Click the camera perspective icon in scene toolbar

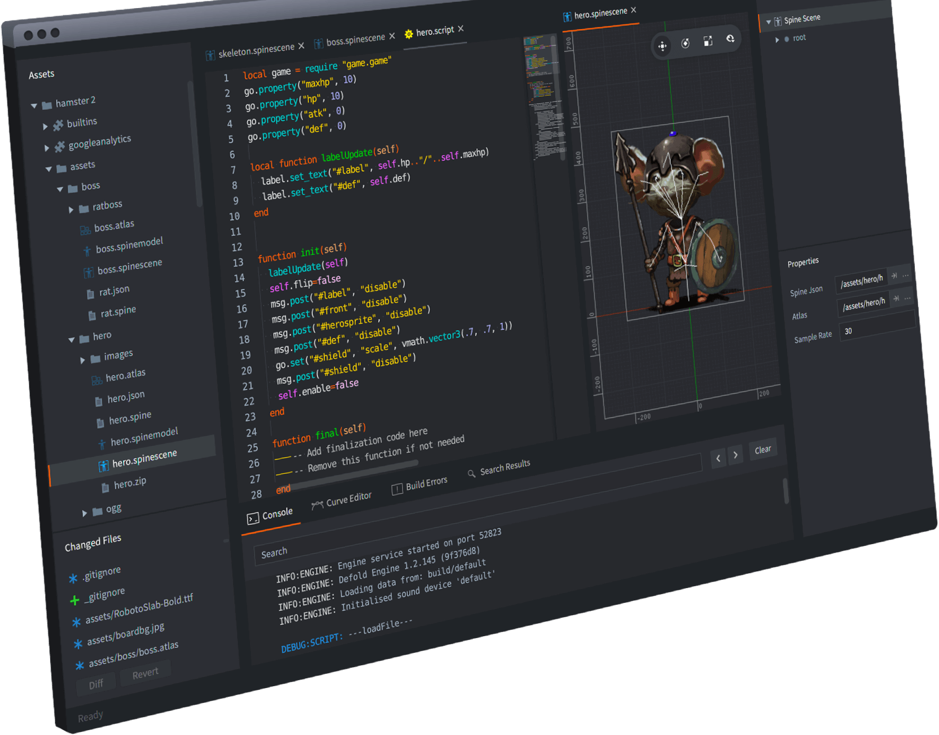730,38
